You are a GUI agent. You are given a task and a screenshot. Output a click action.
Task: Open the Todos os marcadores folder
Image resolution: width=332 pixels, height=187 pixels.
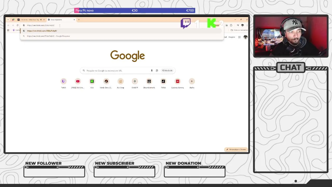click(x=239, y=30)
